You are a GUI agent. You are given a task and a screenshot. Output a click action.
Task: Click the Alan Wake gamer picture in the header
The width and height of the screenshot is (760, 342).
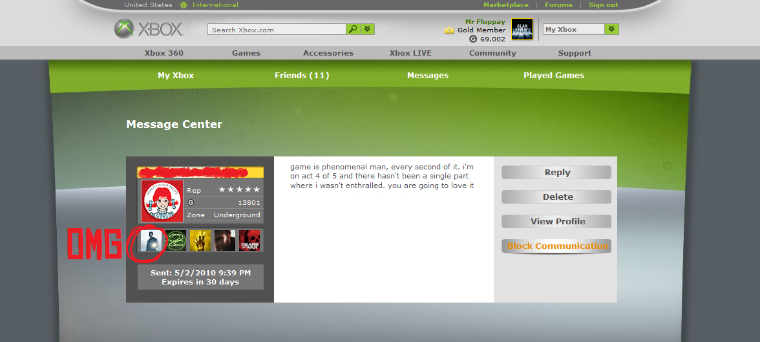pyautogui.click(x=522, y=29)
